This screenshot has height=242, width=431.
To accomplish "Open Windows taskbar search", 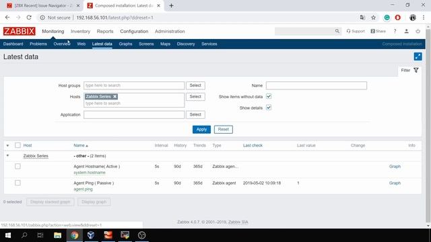I will point(24,235).
